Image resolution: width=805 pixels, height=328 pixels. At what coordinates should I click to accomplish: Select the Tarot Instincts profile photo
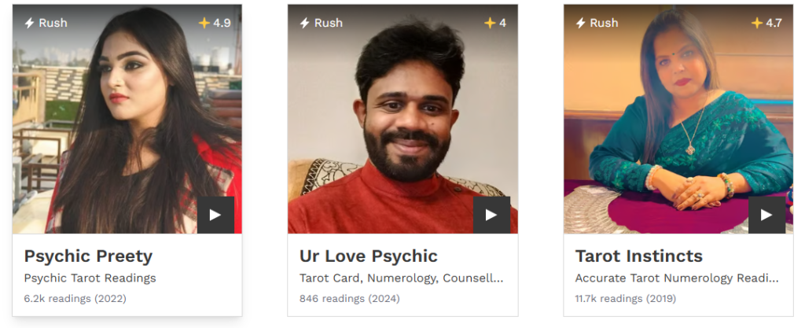(678, 119)
